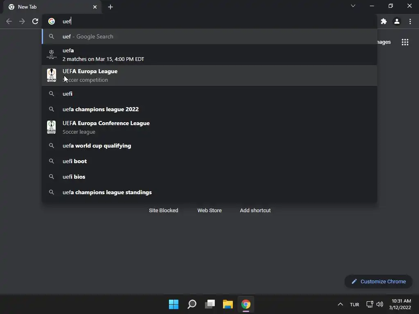The image size is (419, 314).
Task: Choose the UEFA Europa League suggestion
Action: (209, 75)
